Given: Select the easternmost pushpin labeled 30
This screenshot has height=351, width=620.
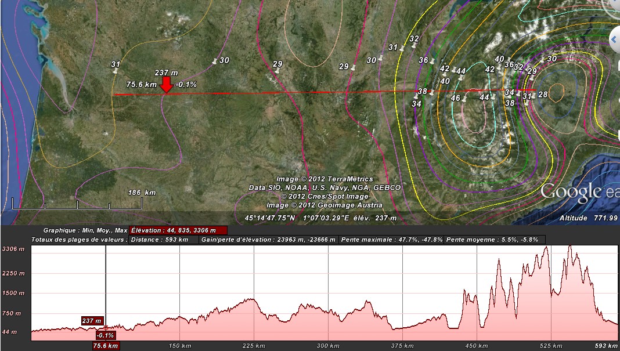Looking at the screenshot, I should pyautogui.click(x=543, y=59).
